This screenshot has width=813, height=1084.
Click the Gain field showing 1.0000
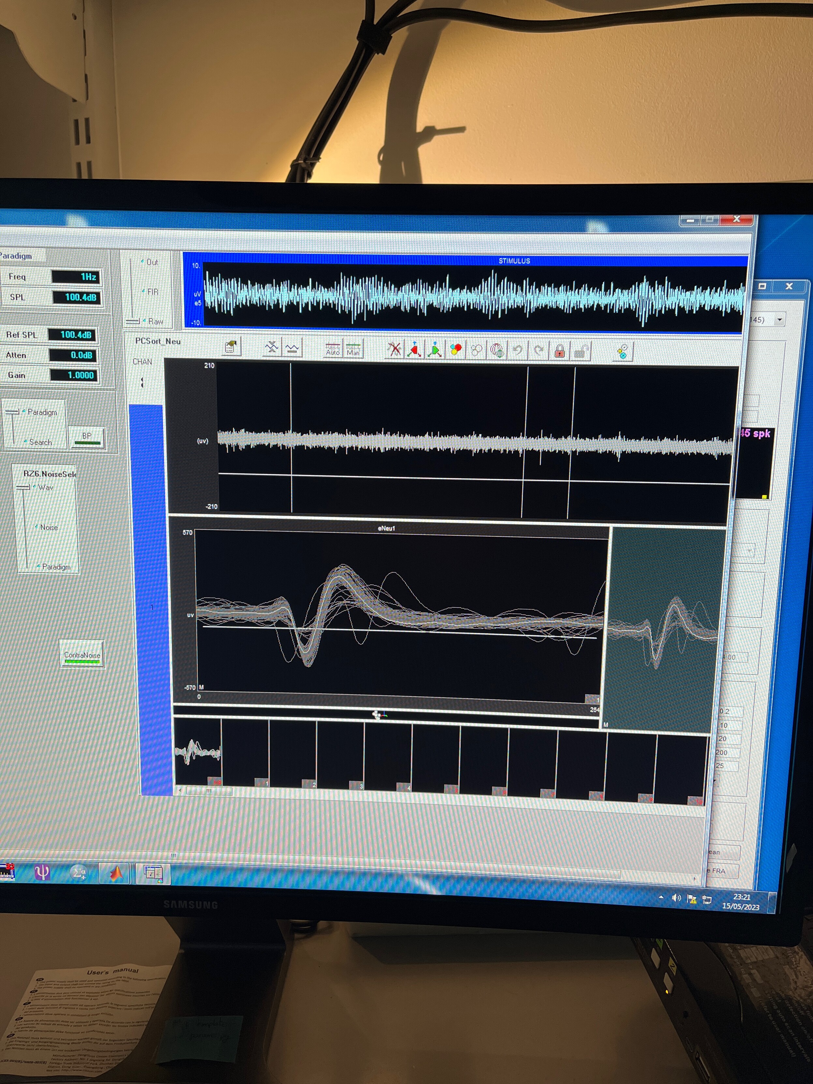click(x=73, y=375)
